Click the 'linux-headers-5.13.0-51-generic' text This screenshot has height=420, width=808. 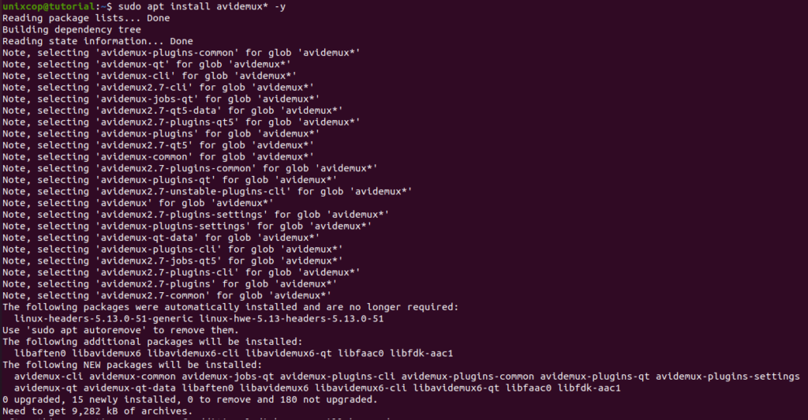click(103, 318)
